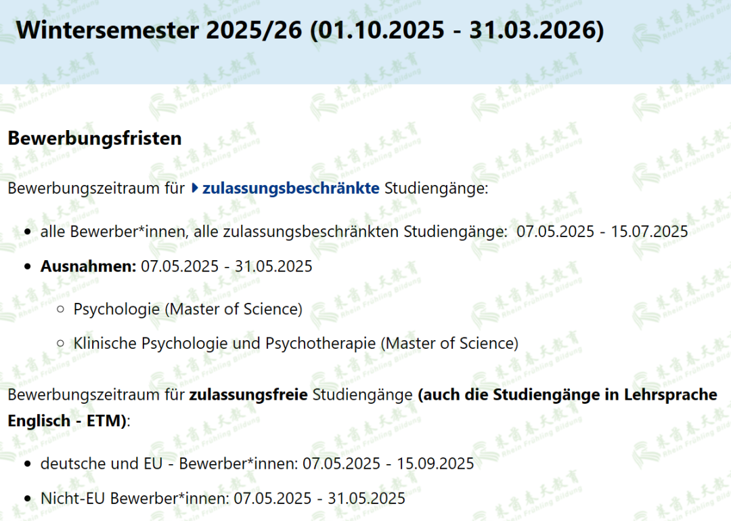Click the bullet before Ausnahmen

click(28, 266)
